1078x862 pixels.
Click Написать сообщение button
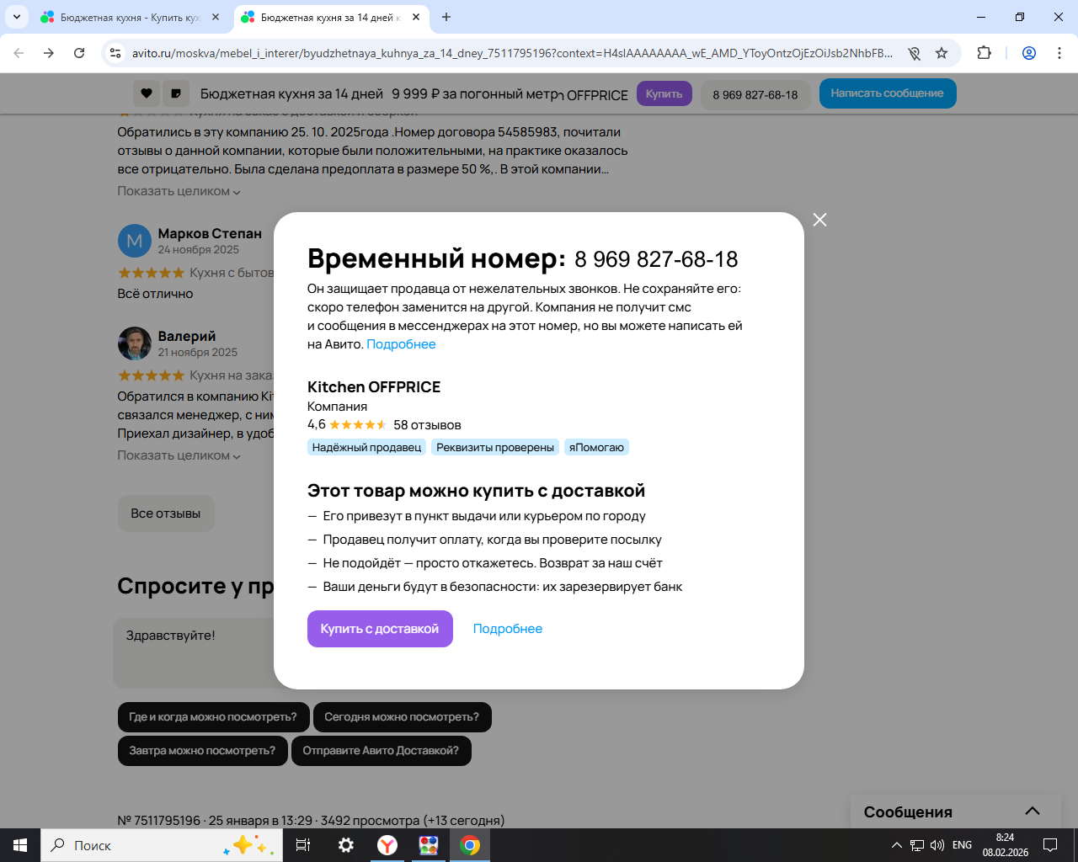click(888, 93)
